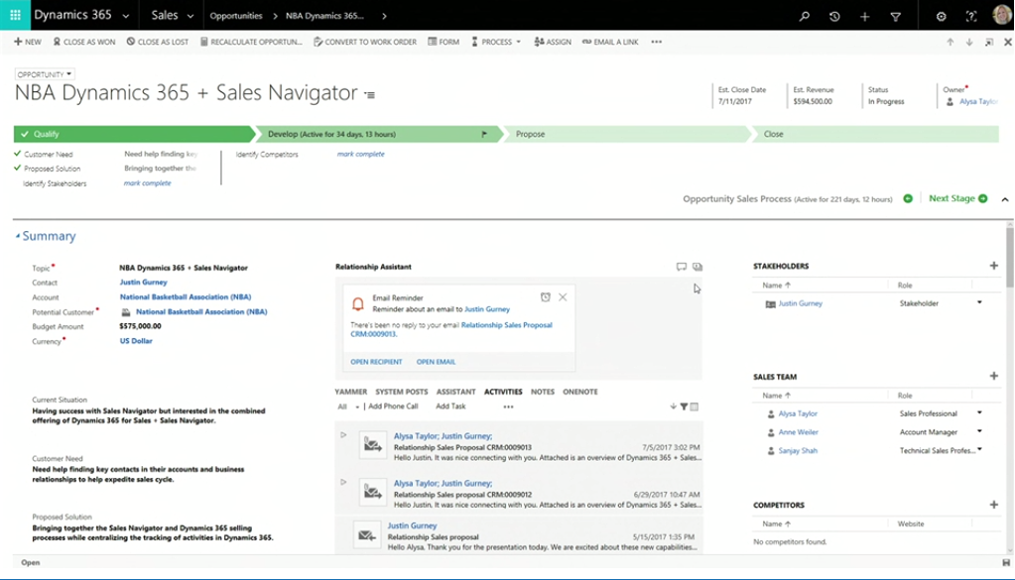This screenshot has height=580, width=1015.
Task: Open settings gear icon
Action: click(x=942, y=17)
